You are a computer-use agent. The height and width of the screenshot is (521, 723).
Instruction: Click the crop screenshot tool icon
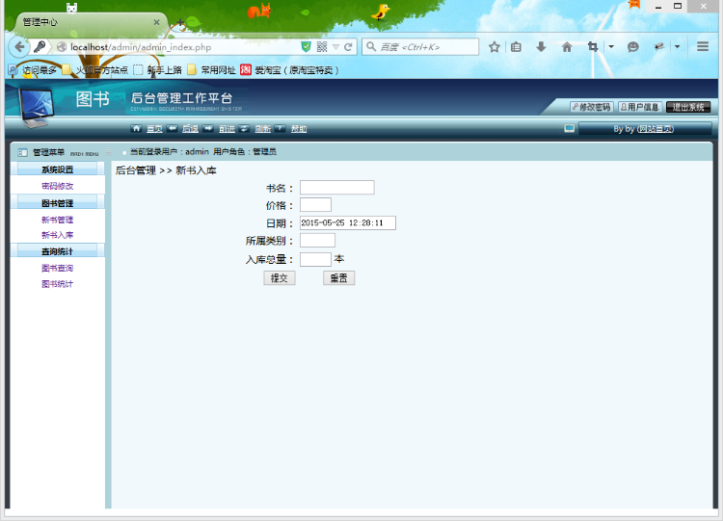coord(593,46)
